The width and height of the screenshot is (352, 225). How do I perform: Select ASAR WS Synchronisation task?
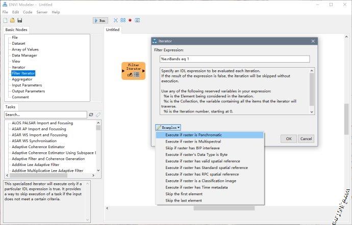pos(34,141)
